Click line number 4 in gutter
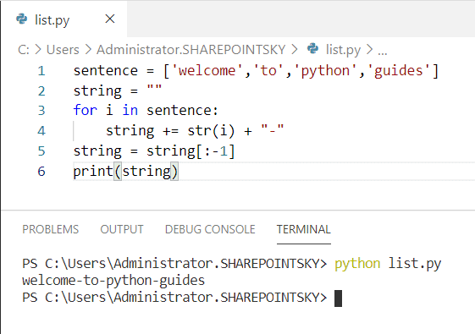The width and height of the screenshot is (475, 334). click(x=41, y=131)
